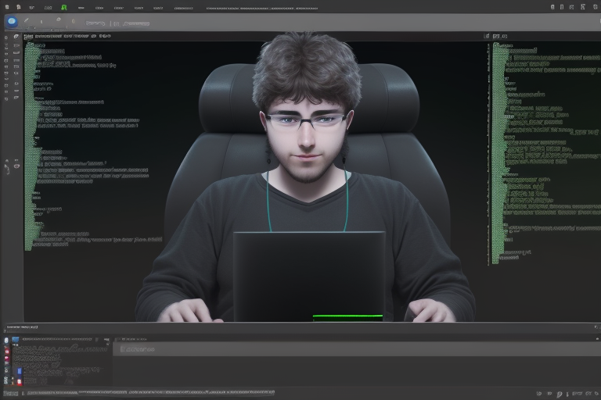
Task: Click the green icon in the top menu bar
Action: 64,7
